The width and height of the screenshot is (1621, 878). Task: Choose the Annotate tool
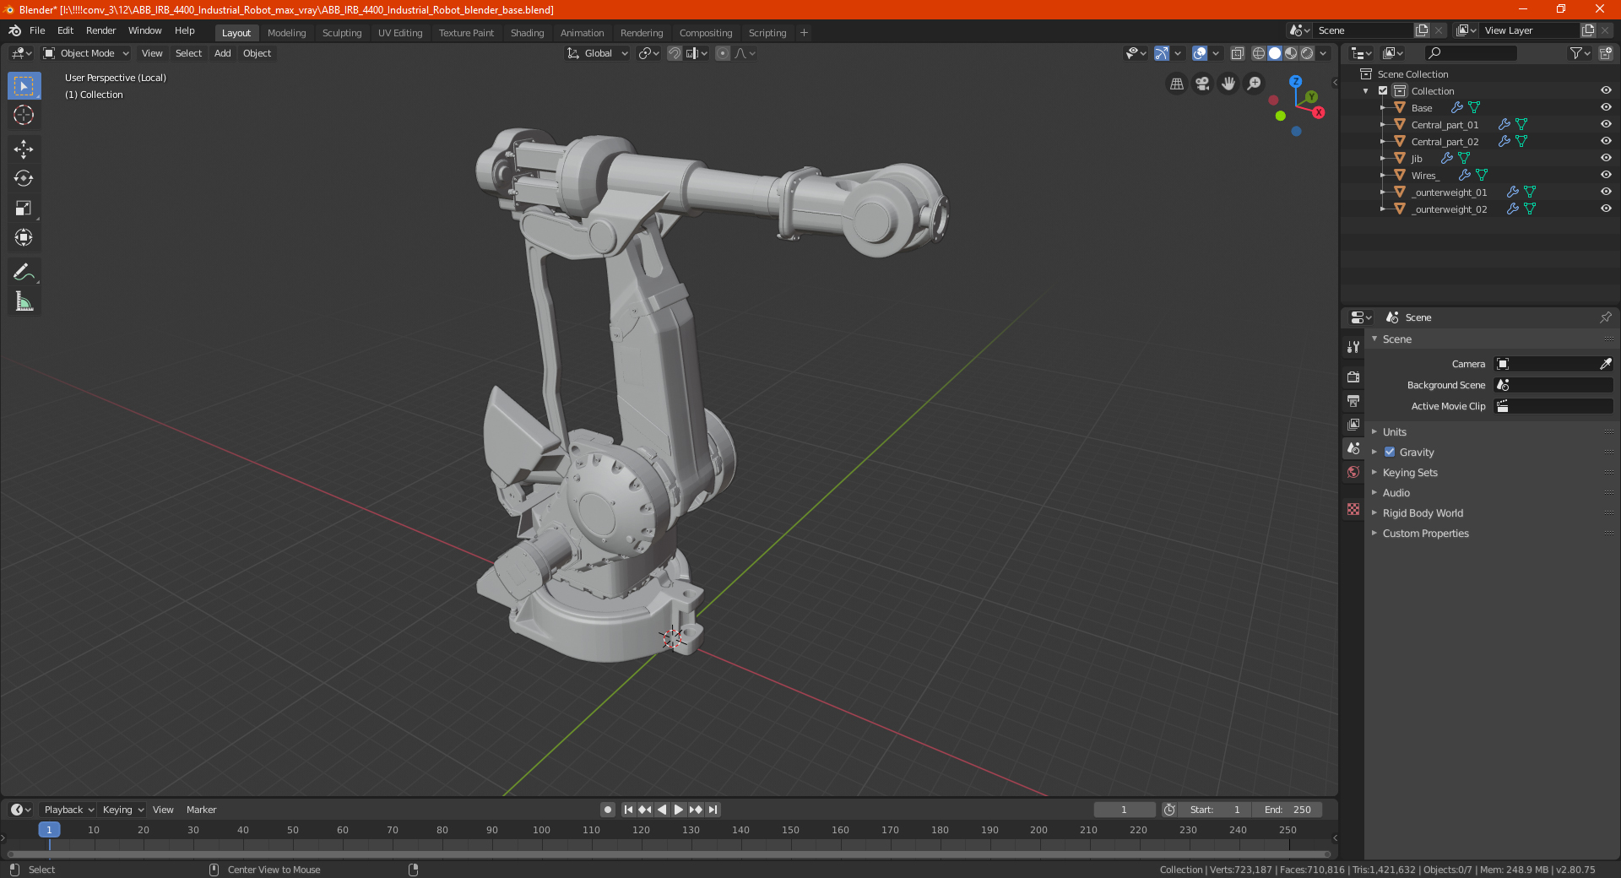24,272
